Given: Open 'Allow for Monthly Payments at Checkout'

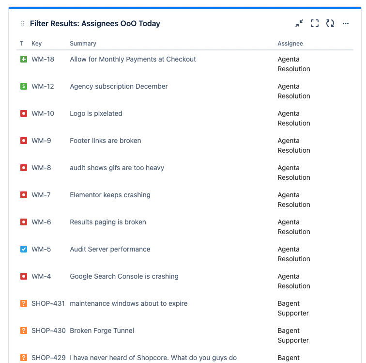Looking at the screenshot, I should (x=133, y=59).
